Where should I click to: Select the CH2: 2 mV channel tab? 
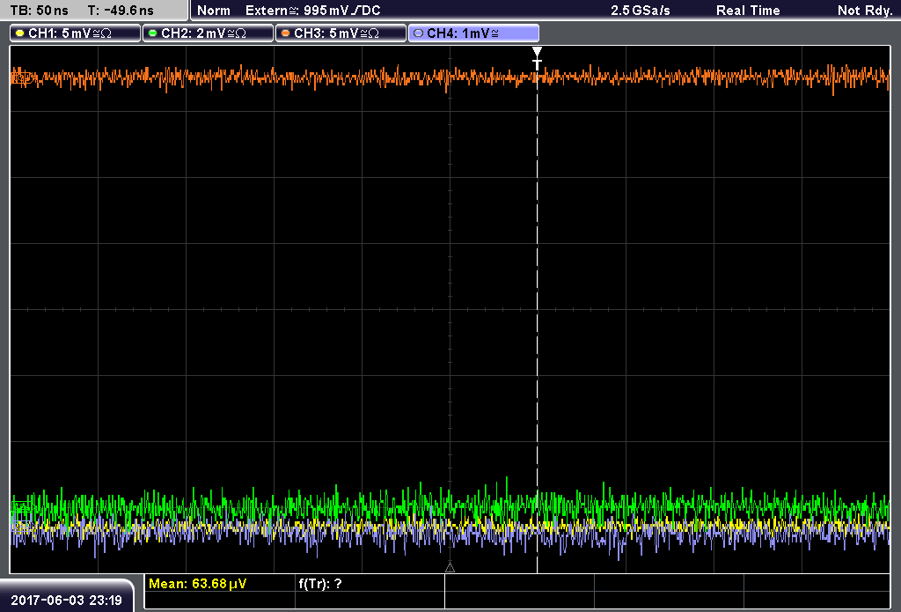[208, 33]
